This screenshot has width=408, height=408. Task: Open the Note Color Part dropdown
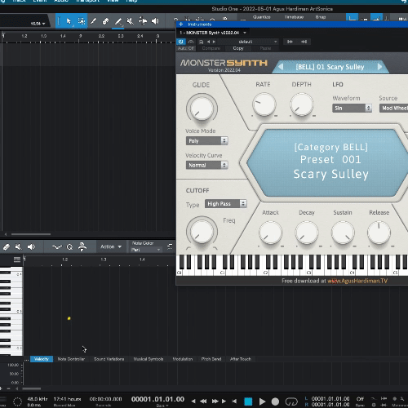click(146, 250)
